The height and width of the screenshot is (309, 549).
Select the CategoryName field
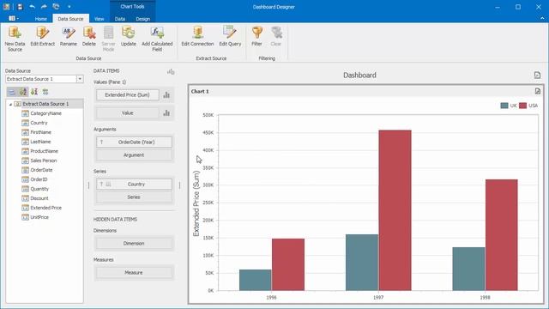point(45,113)
